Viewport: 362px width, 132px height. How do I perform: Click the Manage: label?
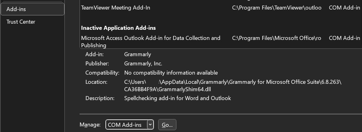pos(90,125)
